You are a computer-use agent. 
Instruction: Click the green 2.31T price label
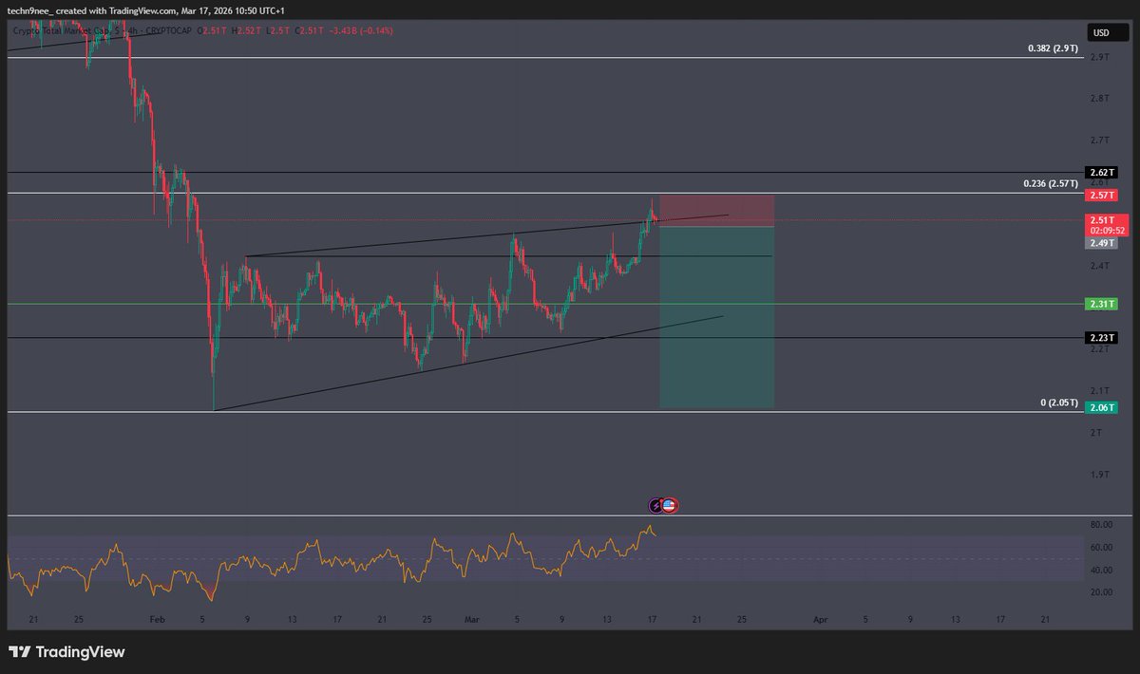[1101, 304]
